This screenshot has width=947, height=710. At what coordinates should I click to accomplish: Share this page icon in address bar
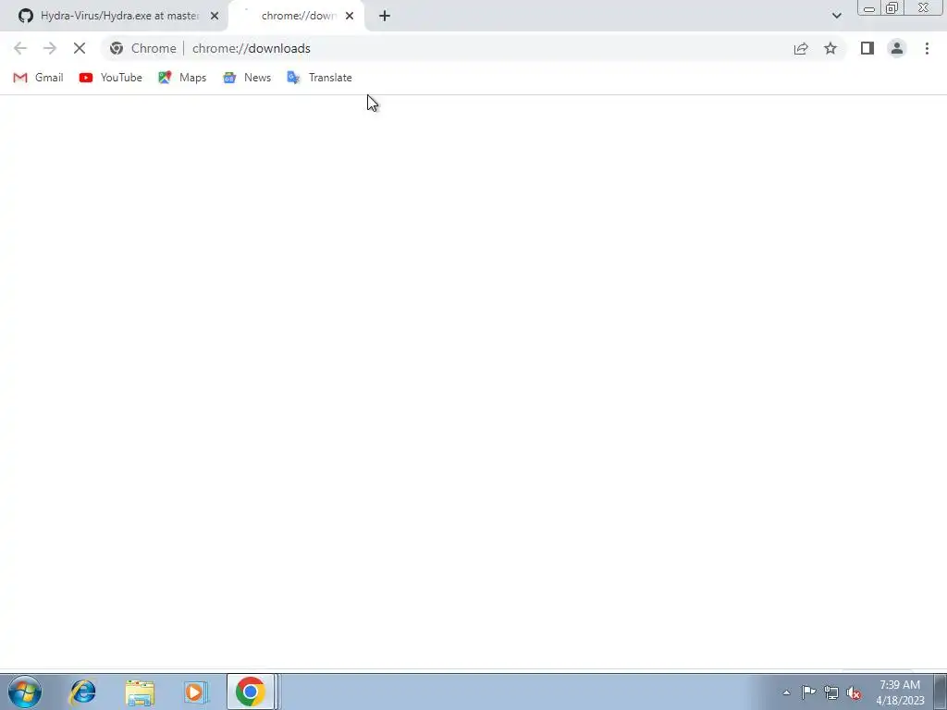click(x=801, y=48)
